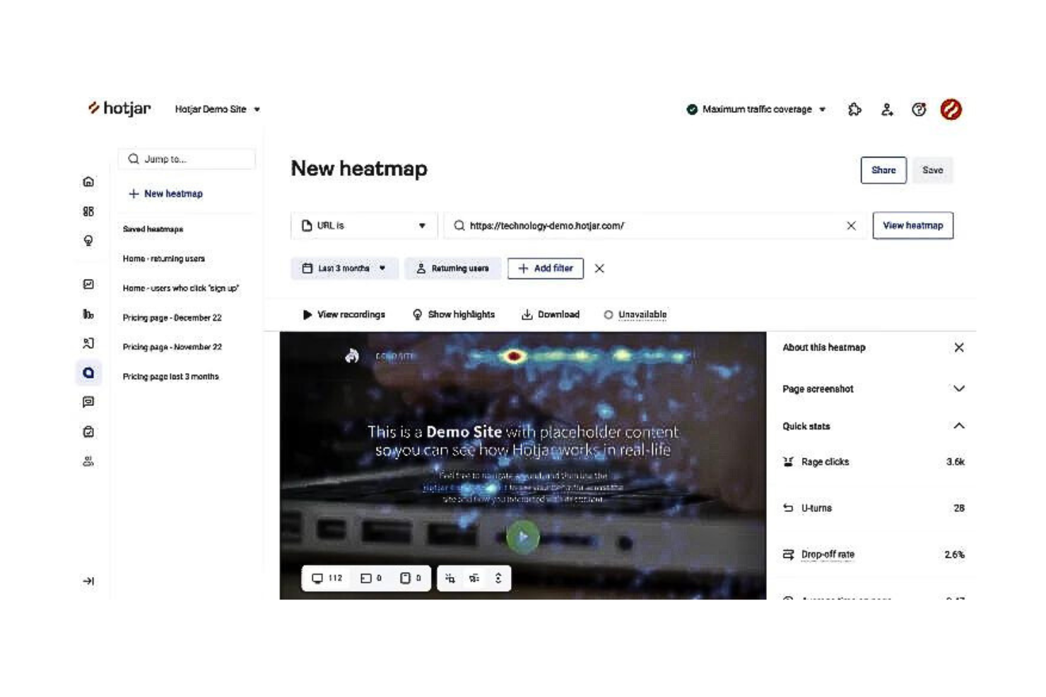This screenshot has height=697, width=1046.
Task: Open the URL is condition dropdown
Action: [x=364, y=225]
